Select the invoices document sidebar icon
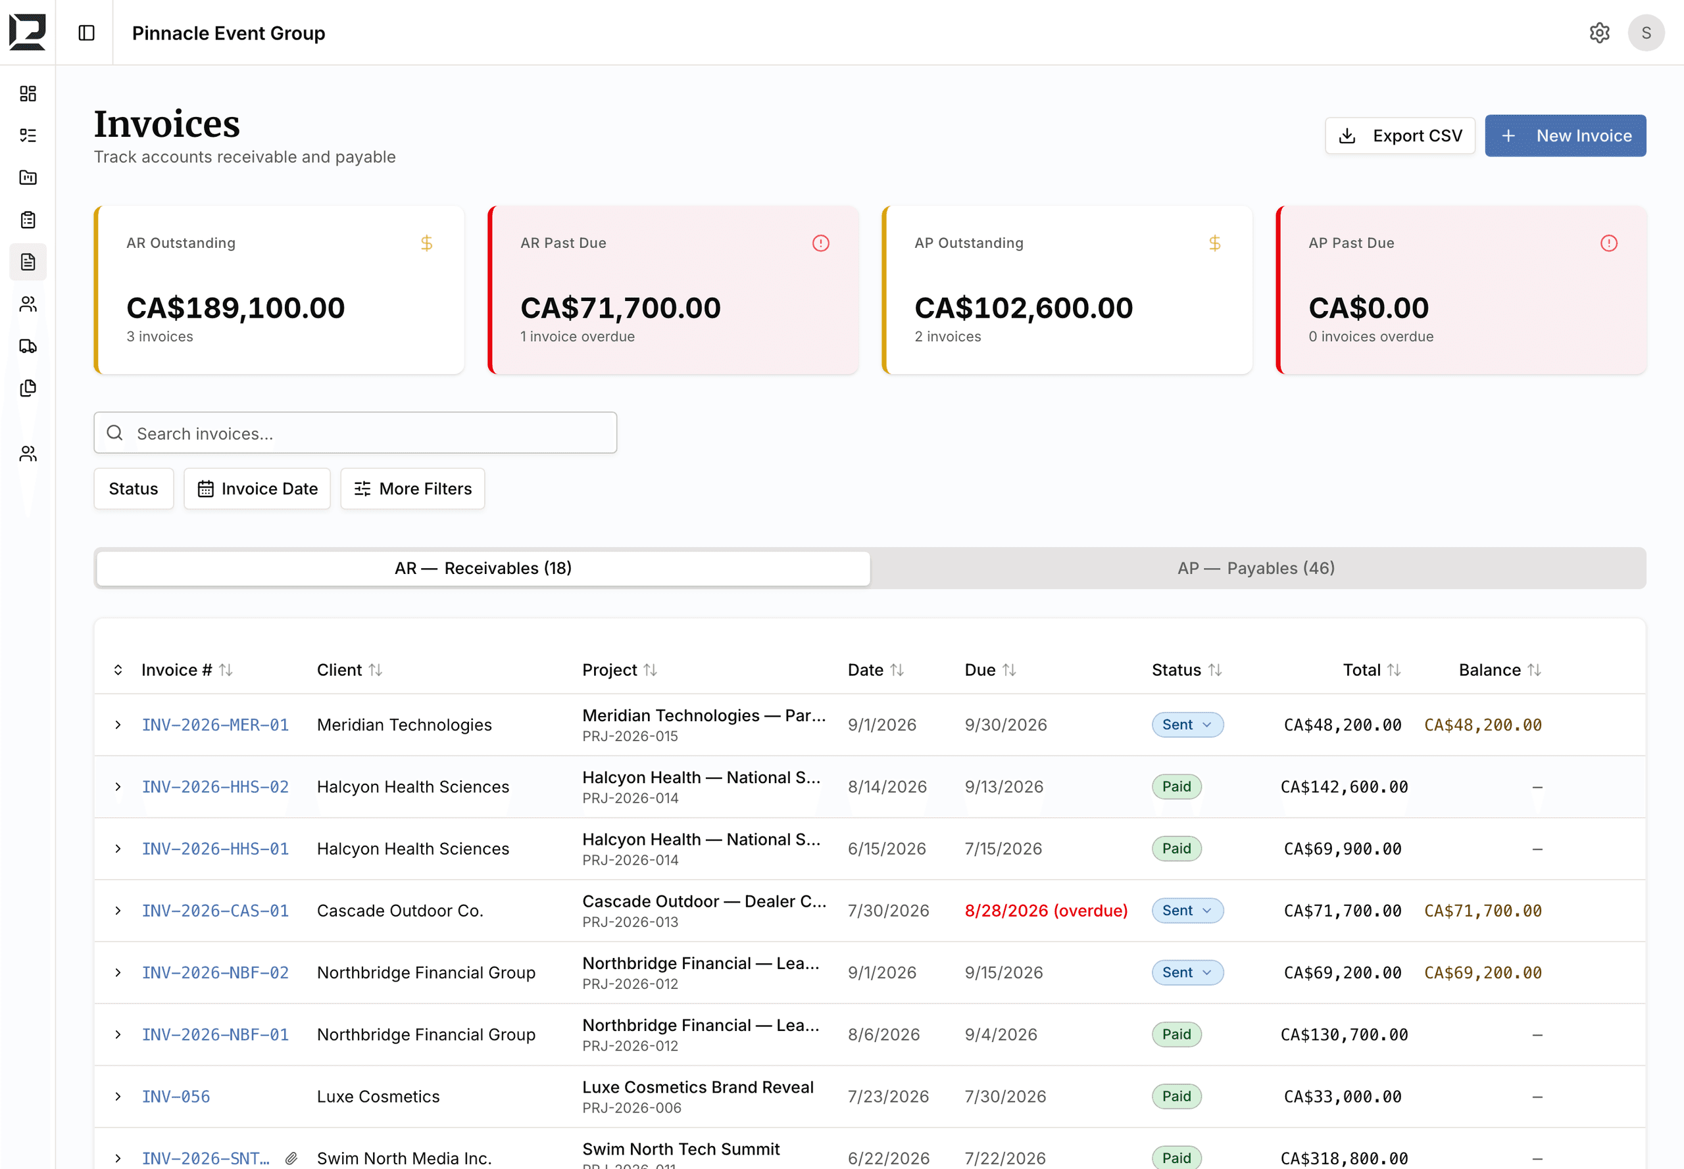 click(28, 262)
